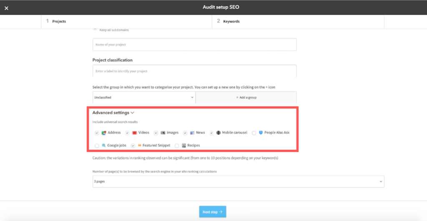Click the Google jobs magnifier icon
Viewport: 427px width, 221px height.
(x=104, y=146)
